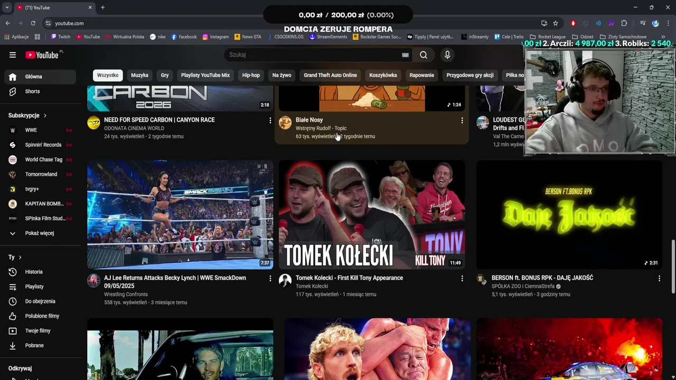This screenshot has width=676, height=380.
Task: Open Daję Jakość video thumbnail
Action: point(569,215)
